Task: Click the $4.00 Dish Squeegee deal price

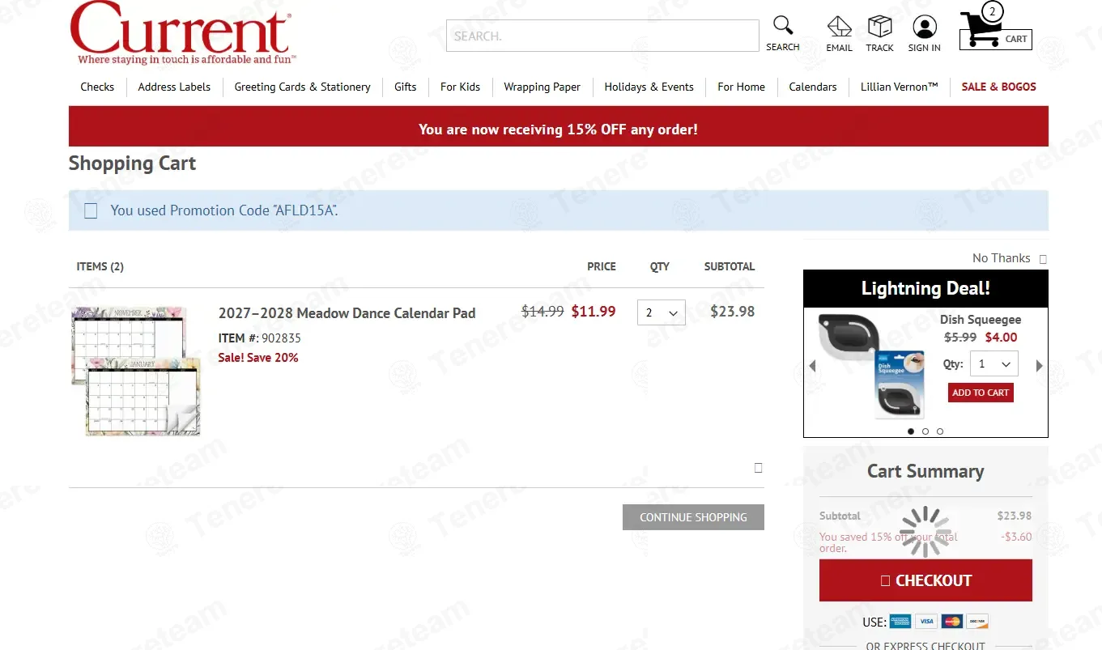Action: click(x=1001, y=338)
